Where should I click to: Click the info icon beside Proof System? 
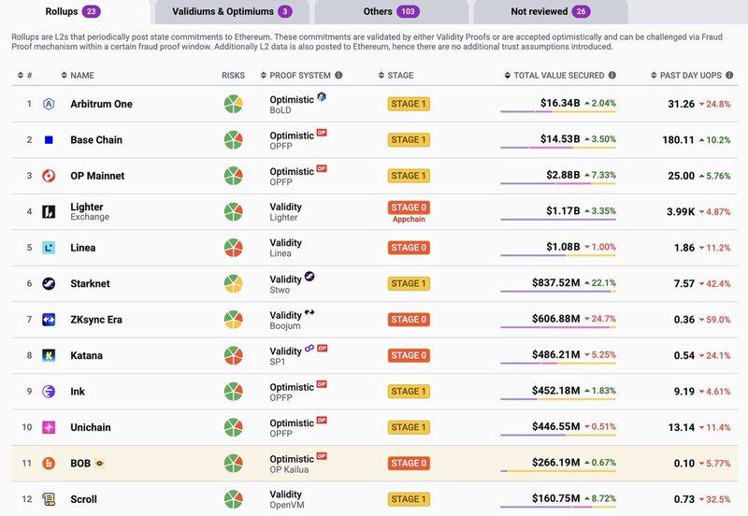pyautogui.click(x=338, y=76)
